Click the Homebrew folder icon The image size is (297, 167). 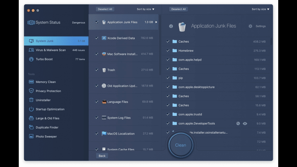(175, 50)
